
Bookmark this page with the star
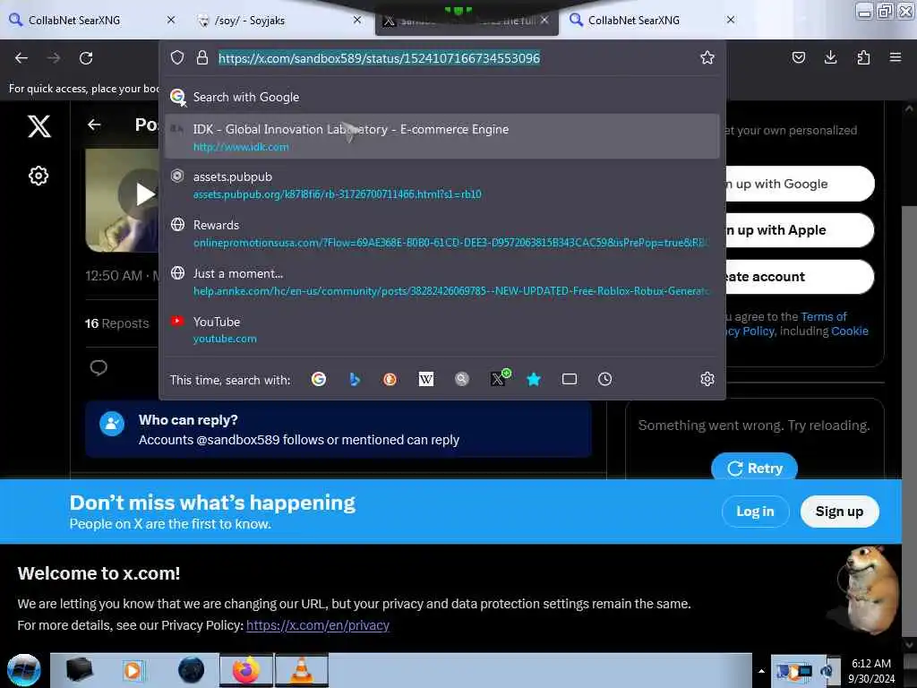[707, 57]
